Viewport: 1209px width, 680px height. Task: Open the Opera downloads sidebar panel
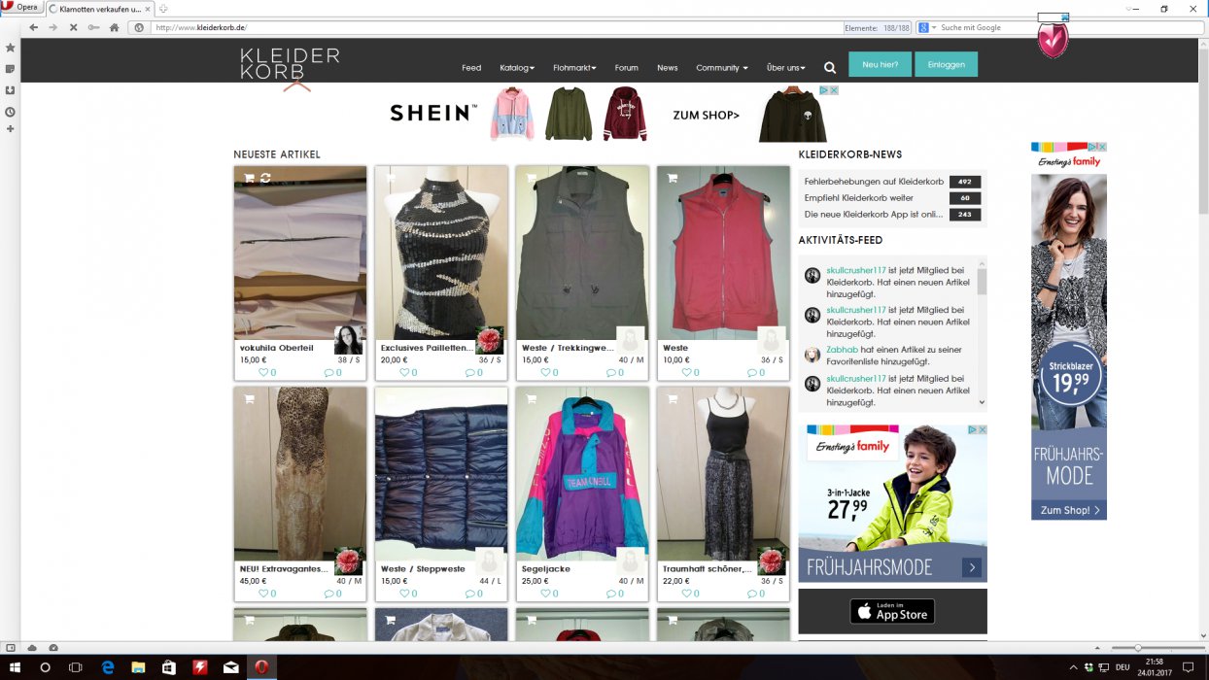(10, 90)
